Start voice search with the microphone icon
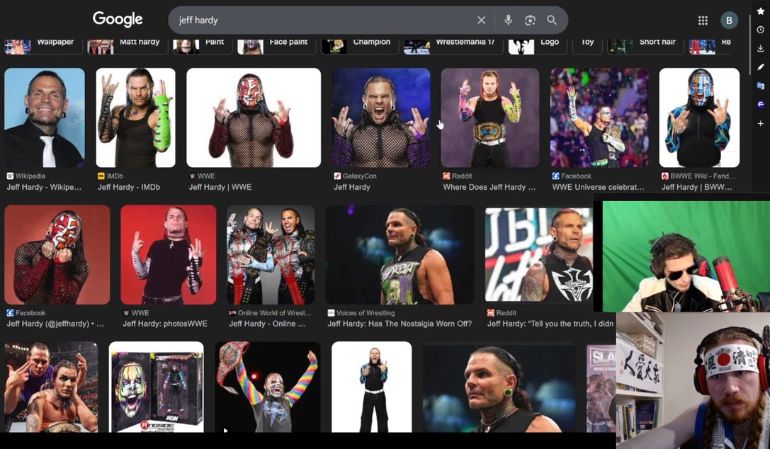The height and width of the screenshot is (449, 770). 509,20
